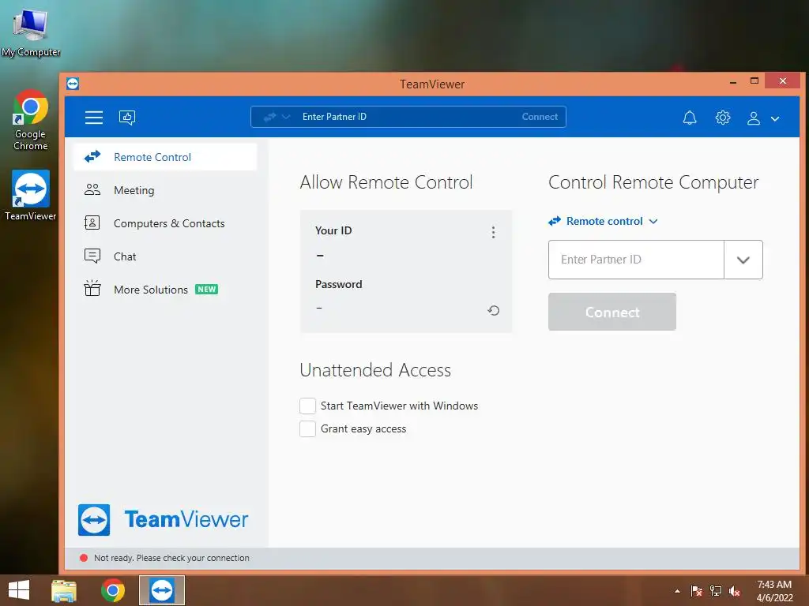The height and width of the screenshot is (606, 809).
Task: Click the feedback thumbs-up icon
Action: (x=127, y=118)
